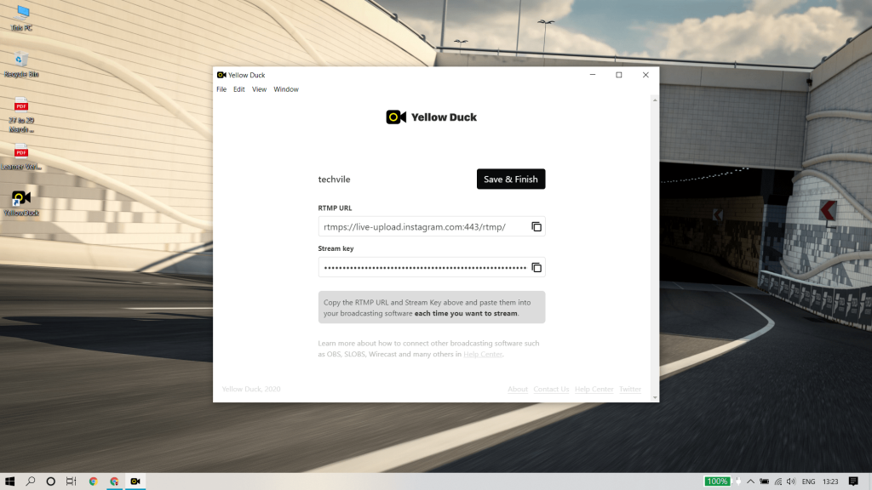Viewport: 872px width, 490px height.
Task: Open the About footer link
Action: tap(517, 389)
